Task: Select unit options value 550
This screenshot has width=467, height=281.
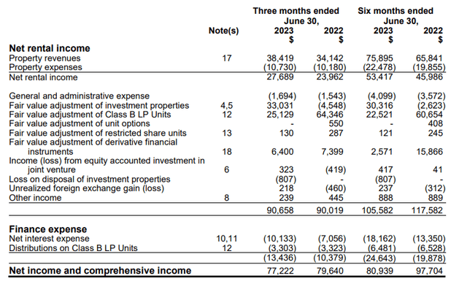Action: point(336,123)
